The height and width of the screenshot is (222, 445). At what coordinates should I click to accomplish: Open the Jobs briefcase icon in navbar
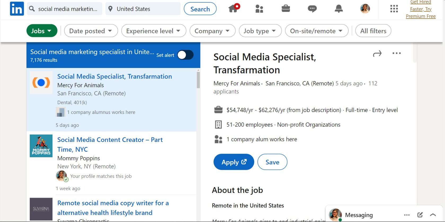pyautogui.click(x=286, y=9)
